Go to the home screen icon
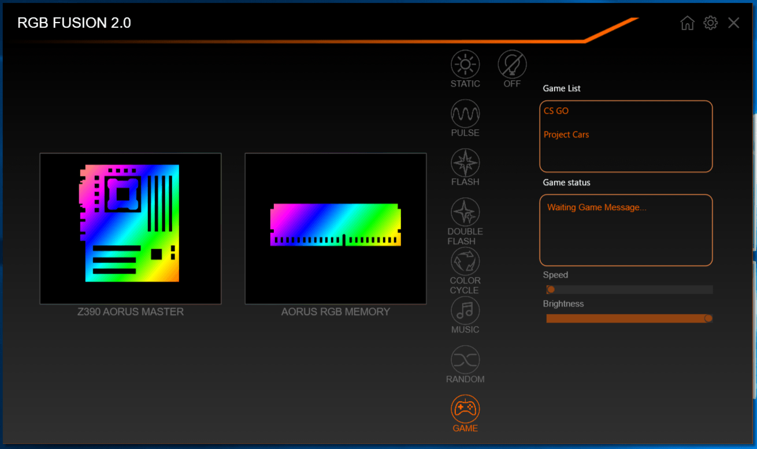This screenshot has width=757, height=449. click(687, 23)
